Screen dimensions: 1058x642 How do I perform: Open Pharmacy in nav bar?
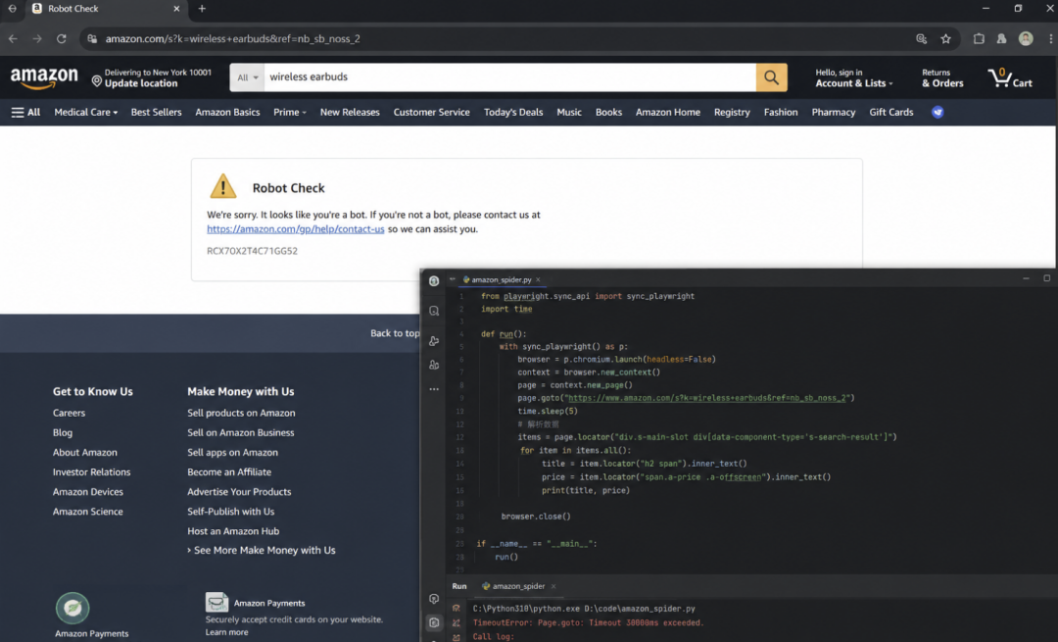click(833, 112)
